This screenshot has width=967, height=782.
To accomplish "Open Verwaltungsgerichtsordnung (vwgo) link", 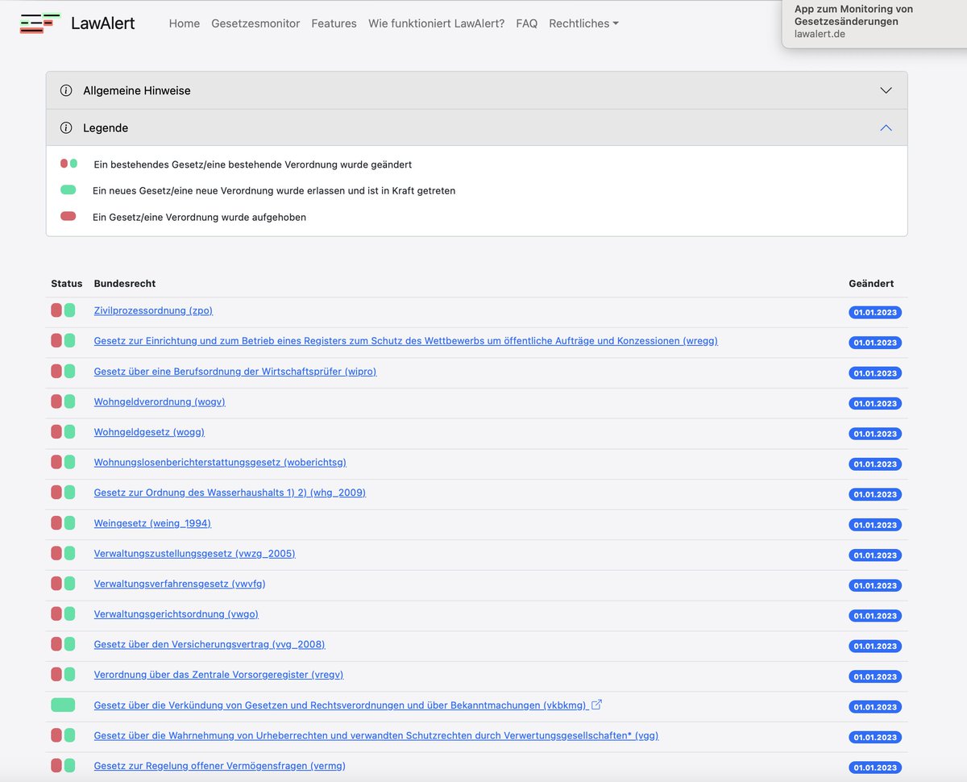I will click(x=176, y=614).
